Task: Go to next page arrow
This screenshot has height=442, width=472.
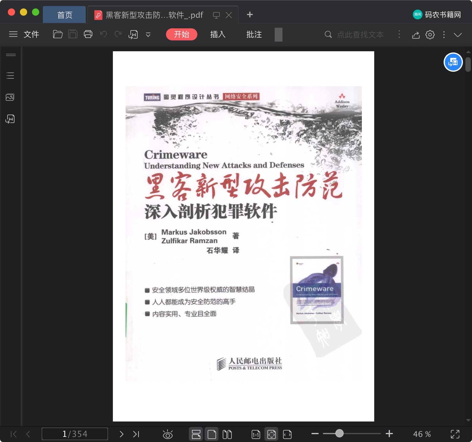Action: pos(121,434)
